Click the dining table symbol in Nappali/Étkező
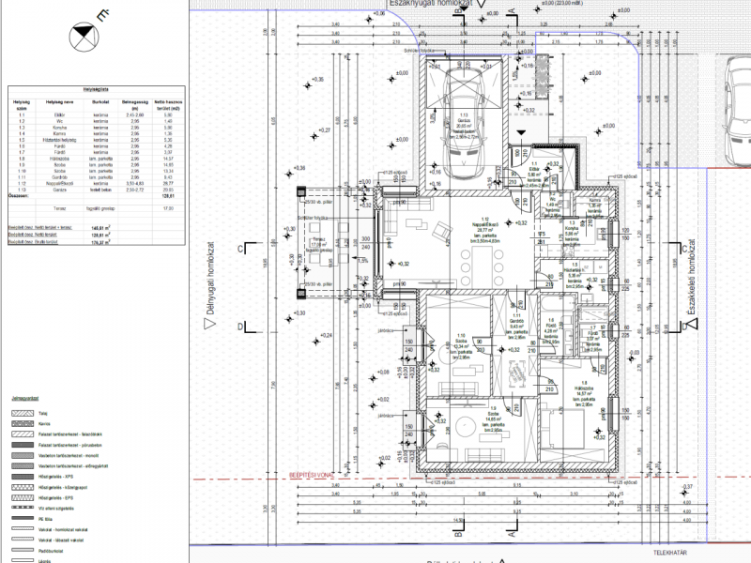This screenshot has width=751, height=563. (482, 268)
